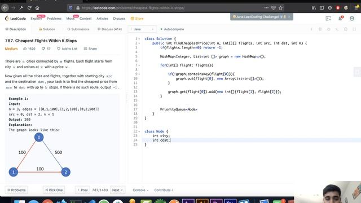Click node 0 in graph illustration
Screen dimensions: 361x203
coord(39,137)
